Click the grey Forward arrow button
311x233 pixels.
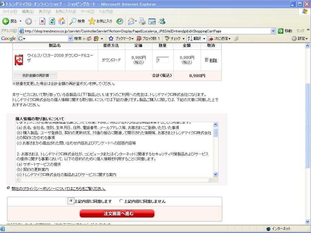tap(29, 21)
